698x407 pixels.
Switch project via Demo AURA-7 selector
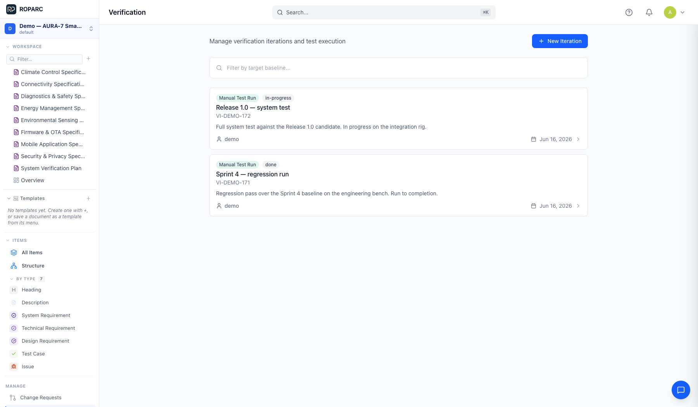49,29
